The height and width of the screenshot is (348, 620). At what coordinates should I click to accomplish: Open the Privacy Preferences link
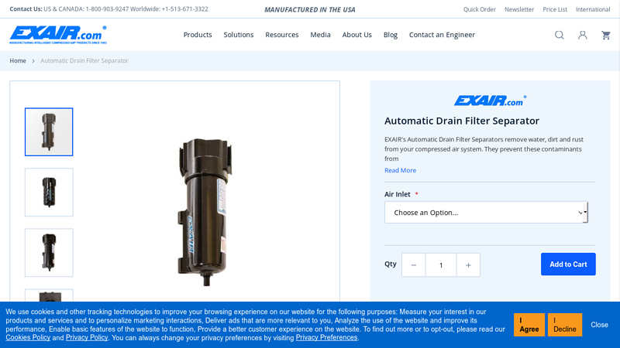coord(326,338)
